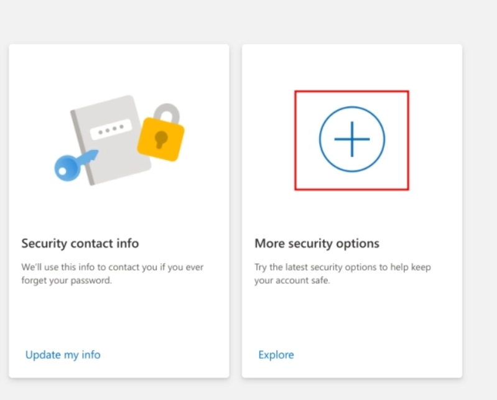The height and width of the screenshot is (400, 497).
Task: Click the plus circle icon
Action: (x=352, y=139)
